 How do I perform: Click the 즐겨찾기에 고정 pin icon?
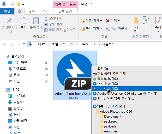(x=10, y=21)
